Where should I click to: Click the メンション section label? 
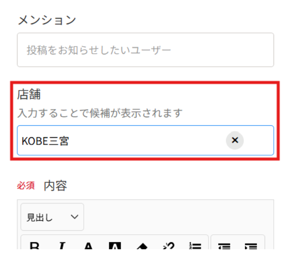[x=47, y=20]
